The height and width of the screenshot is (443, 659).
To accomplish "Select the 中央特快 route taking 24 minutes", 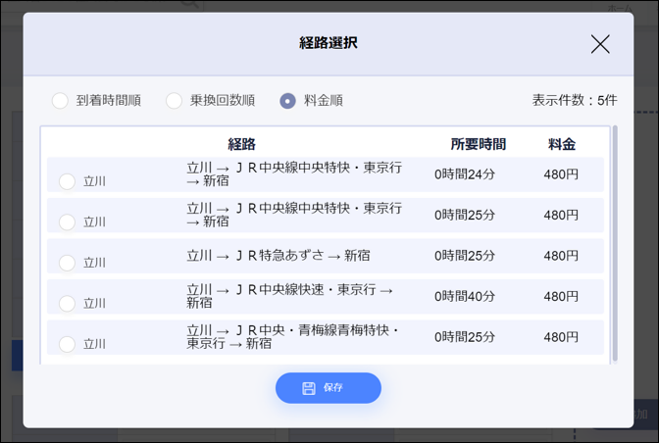I will click(x=67, y=181).
